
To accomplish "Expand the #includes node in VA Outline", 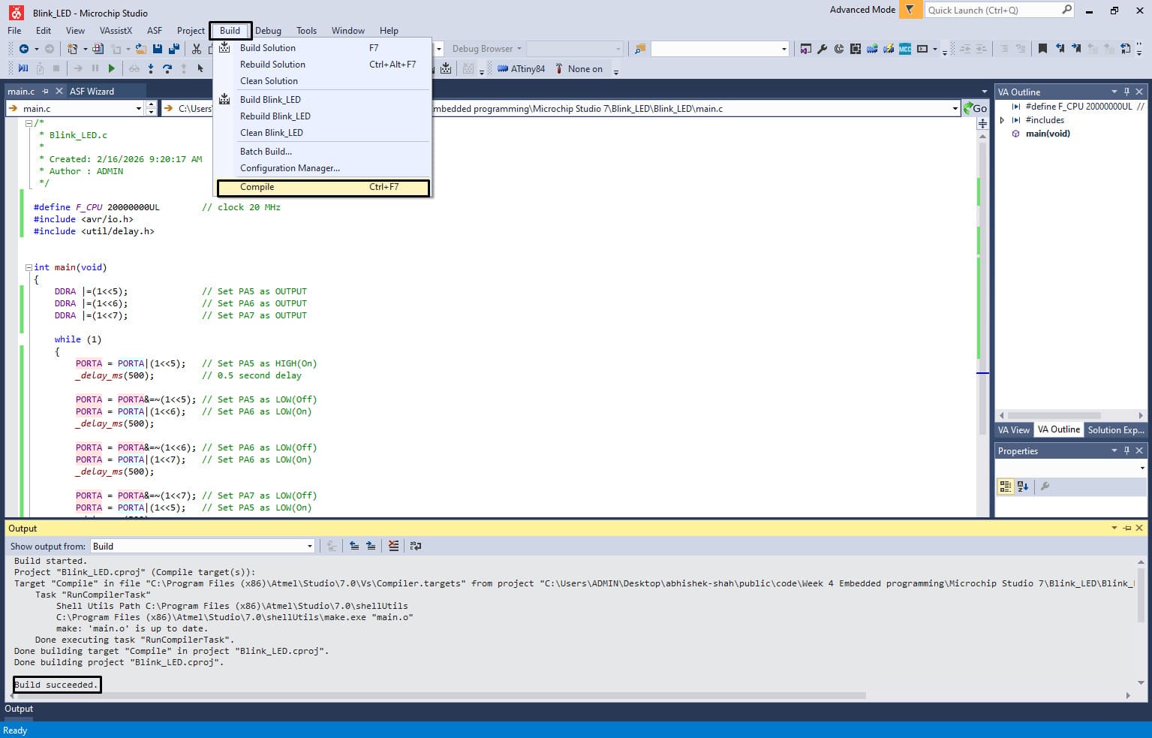I will 1003,120.
